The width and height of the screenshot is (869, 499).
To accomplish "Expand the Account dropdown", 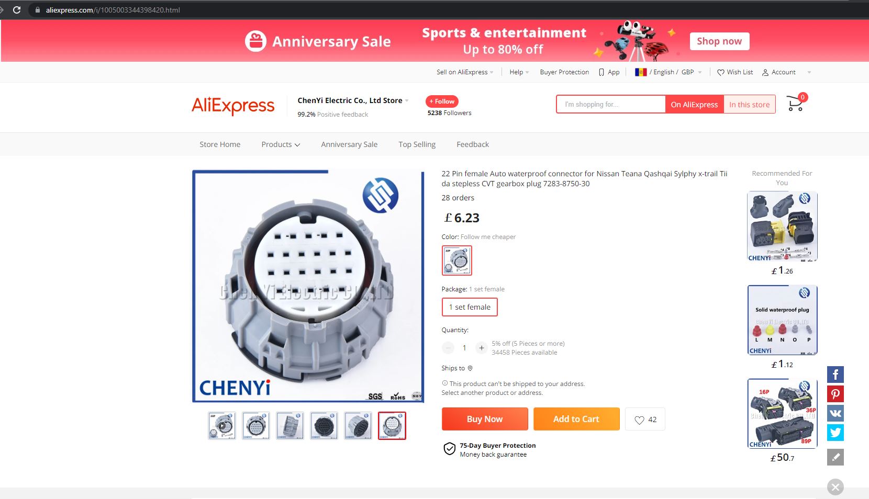I will click(x=786, y=72).
